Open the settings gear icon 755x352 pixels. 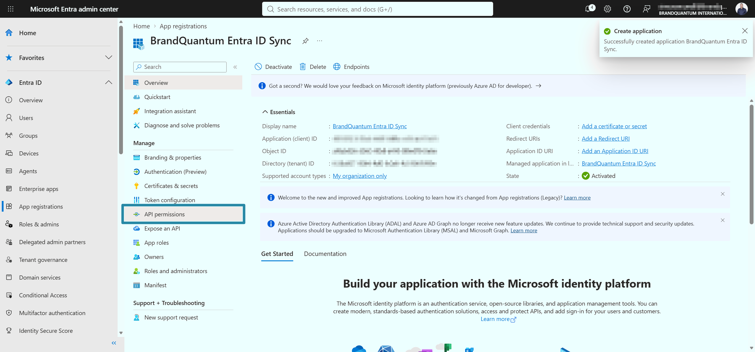tap(607, 9)
